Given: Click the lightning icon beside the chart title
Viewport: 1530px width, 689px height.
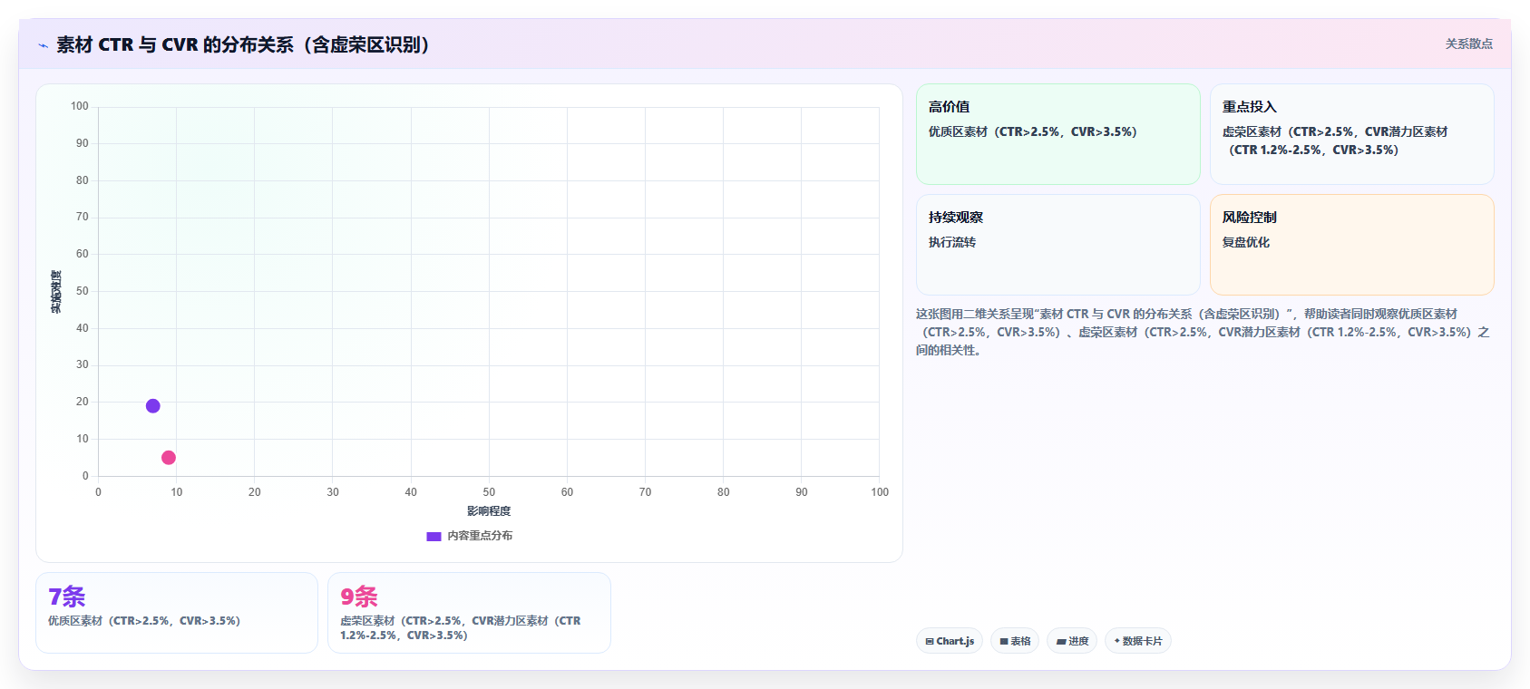Looking at the screenshot, I should click(x=43, y=45).
